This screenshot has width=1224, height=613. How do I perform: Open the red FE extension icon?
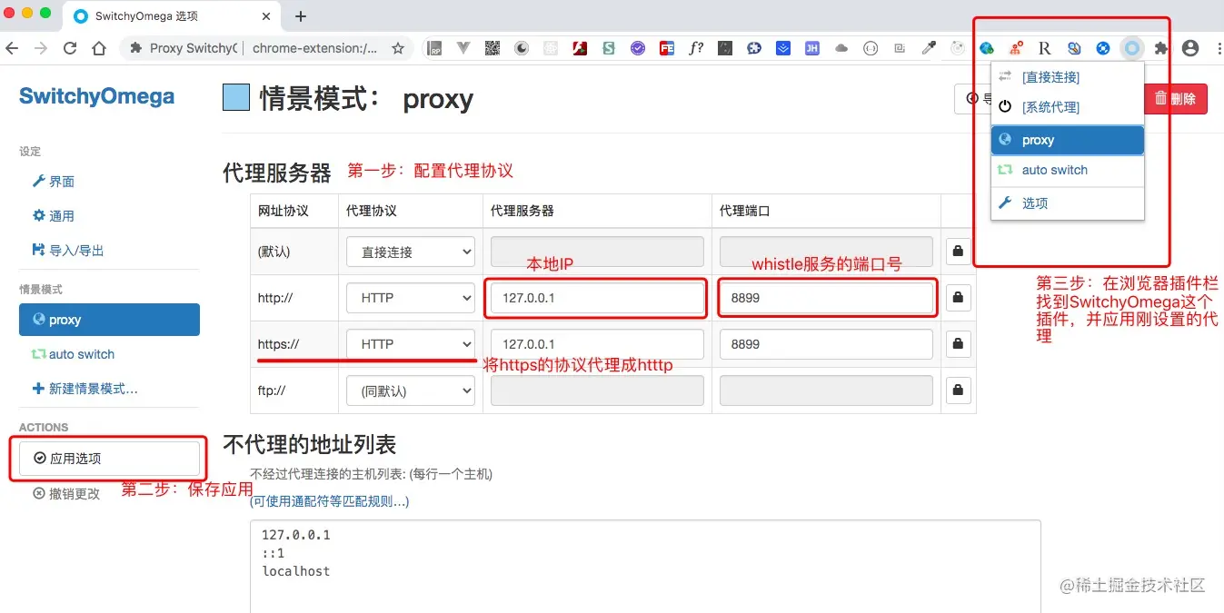[x=667, y=48]
